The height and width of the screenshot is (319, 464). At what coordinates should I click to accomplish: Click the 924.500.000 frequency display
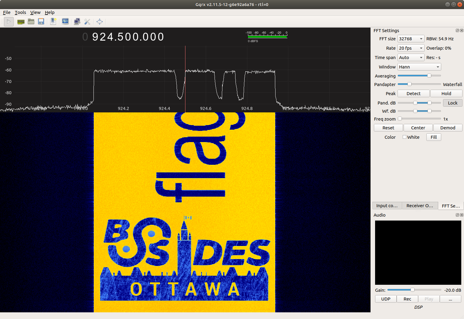[x=128, y=37]
